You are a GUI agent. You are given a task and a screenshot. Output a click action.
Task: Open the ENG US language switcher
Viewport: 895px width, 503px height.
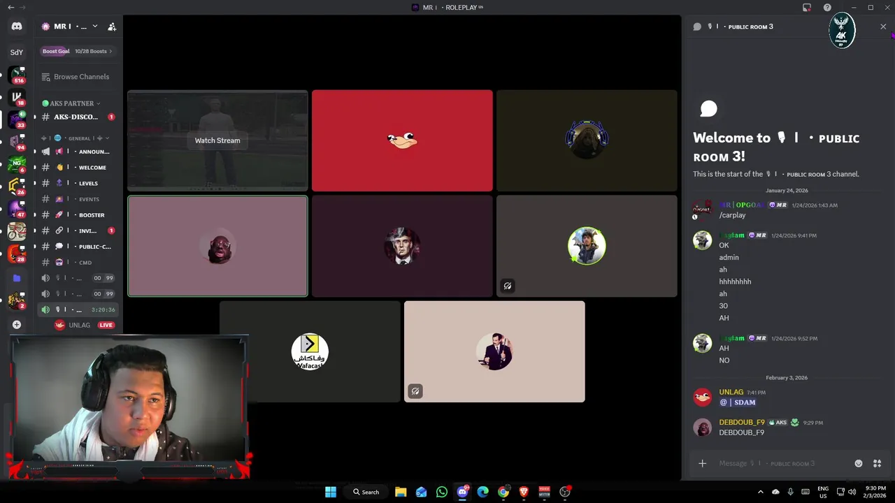point(823,492)
